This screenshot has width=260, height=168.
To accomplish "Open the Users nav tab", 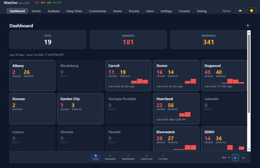I will click(x=150, y=11).
